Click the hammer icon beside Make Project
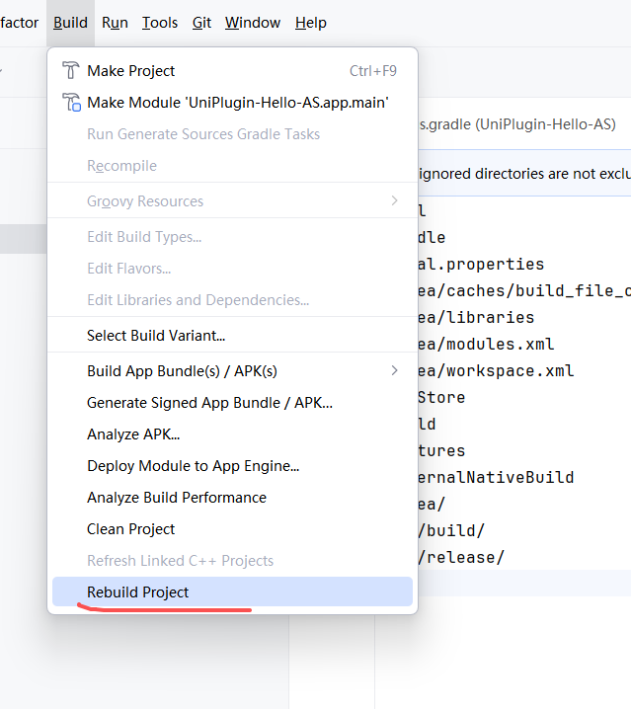 tap(70, 71)
